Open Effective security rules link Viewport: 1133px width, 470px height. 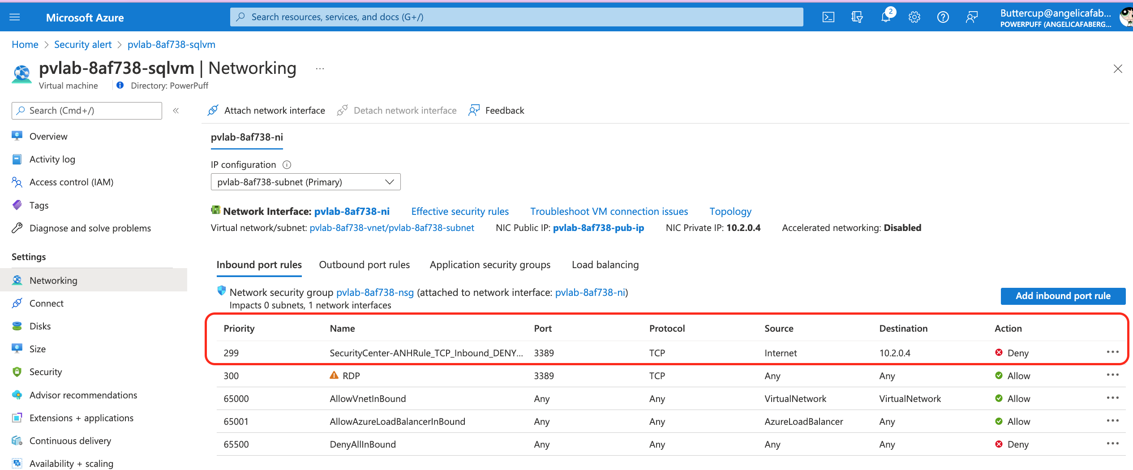[x=460, y=211]
